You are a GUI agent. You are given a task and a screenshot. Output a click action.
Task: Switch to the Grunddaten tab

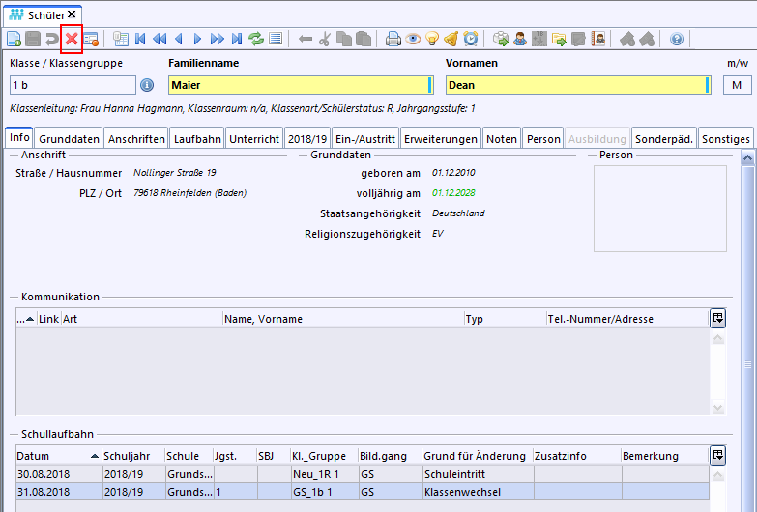(69, 139)
